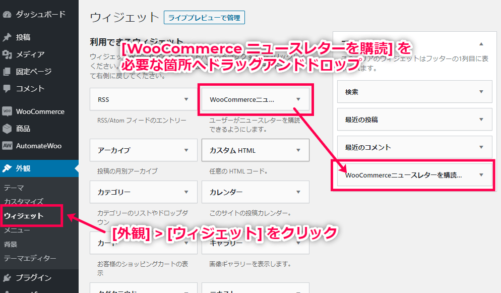The image size is (501, 293).
Task: Expand WooCommerceニュースレターを購読 sidebar widget arrow
Action: point(481,175)
